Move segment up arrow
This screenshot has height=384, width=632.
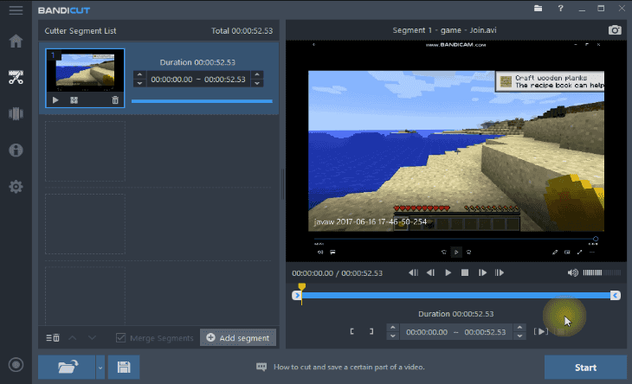73,337
